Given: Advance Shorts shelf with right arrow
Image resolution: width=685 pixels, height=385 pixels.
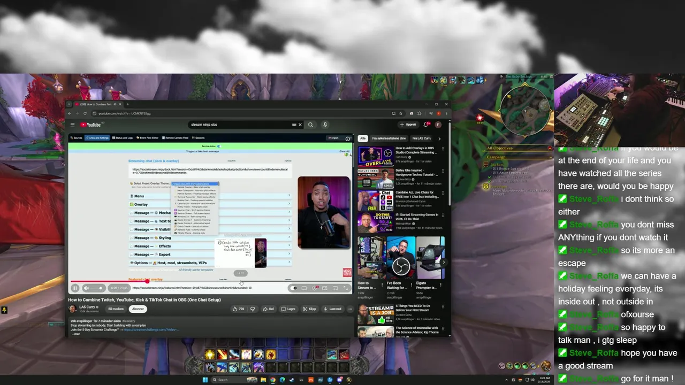Looking at the screenshot, I should point(443,263).
